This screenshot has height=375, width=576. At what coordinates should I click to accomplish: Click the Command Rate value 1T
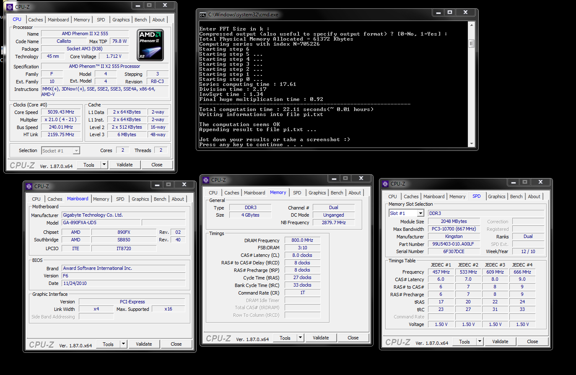point(302,292)
